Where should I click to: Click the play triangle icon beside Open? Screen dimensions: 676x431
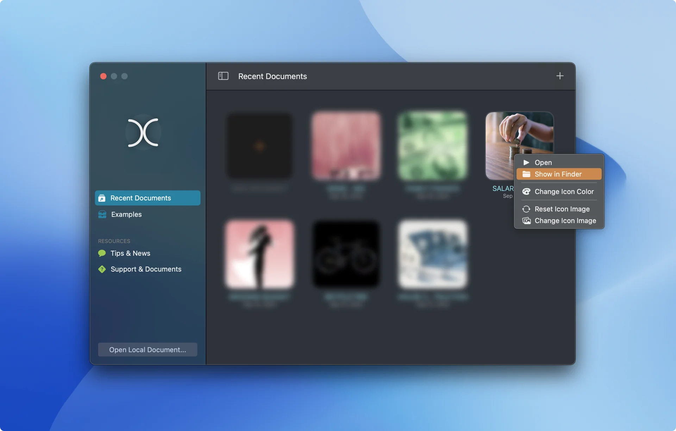point(526,162)
